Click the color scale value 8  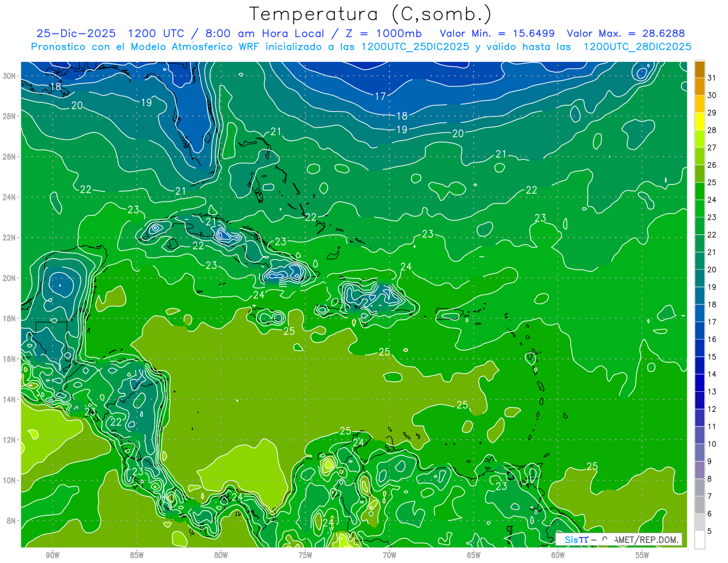[710, 479]
